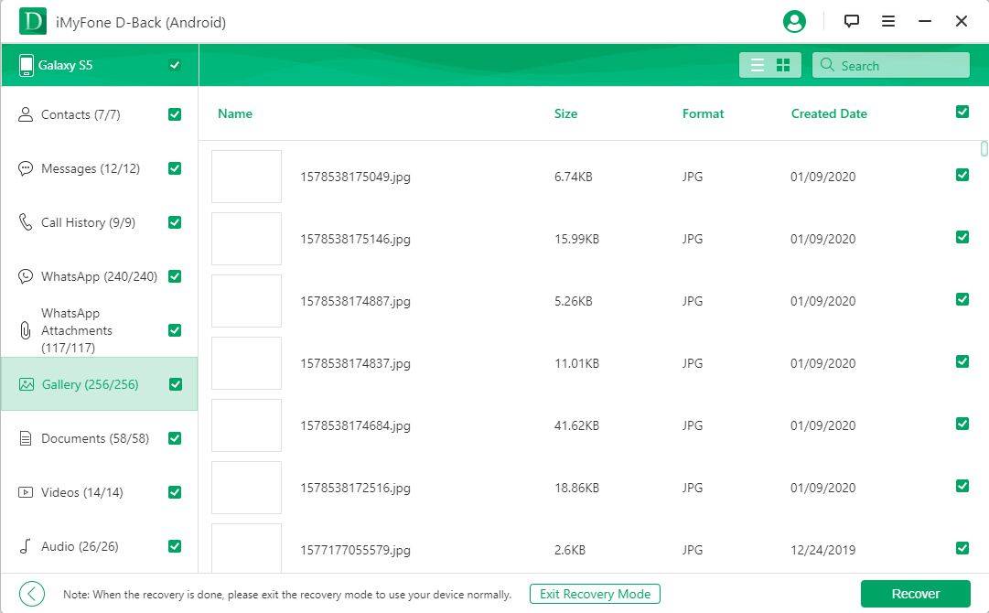989x613 pixels.
Task: Toggle the select-all checkbox in header row
Action: (962, 112)
